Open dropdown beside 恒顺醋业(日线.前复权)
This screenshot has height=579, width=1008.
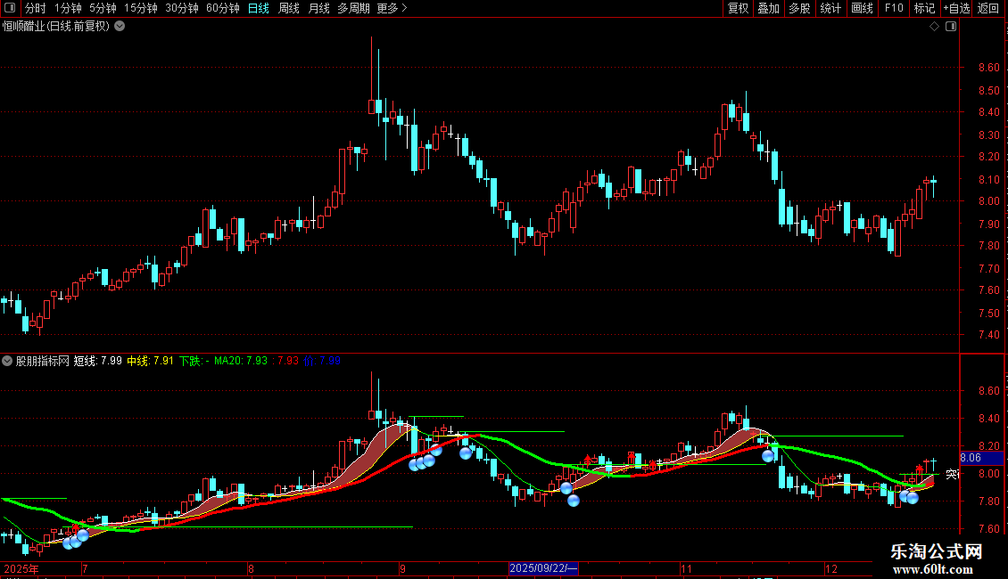[x=120, y=27]
